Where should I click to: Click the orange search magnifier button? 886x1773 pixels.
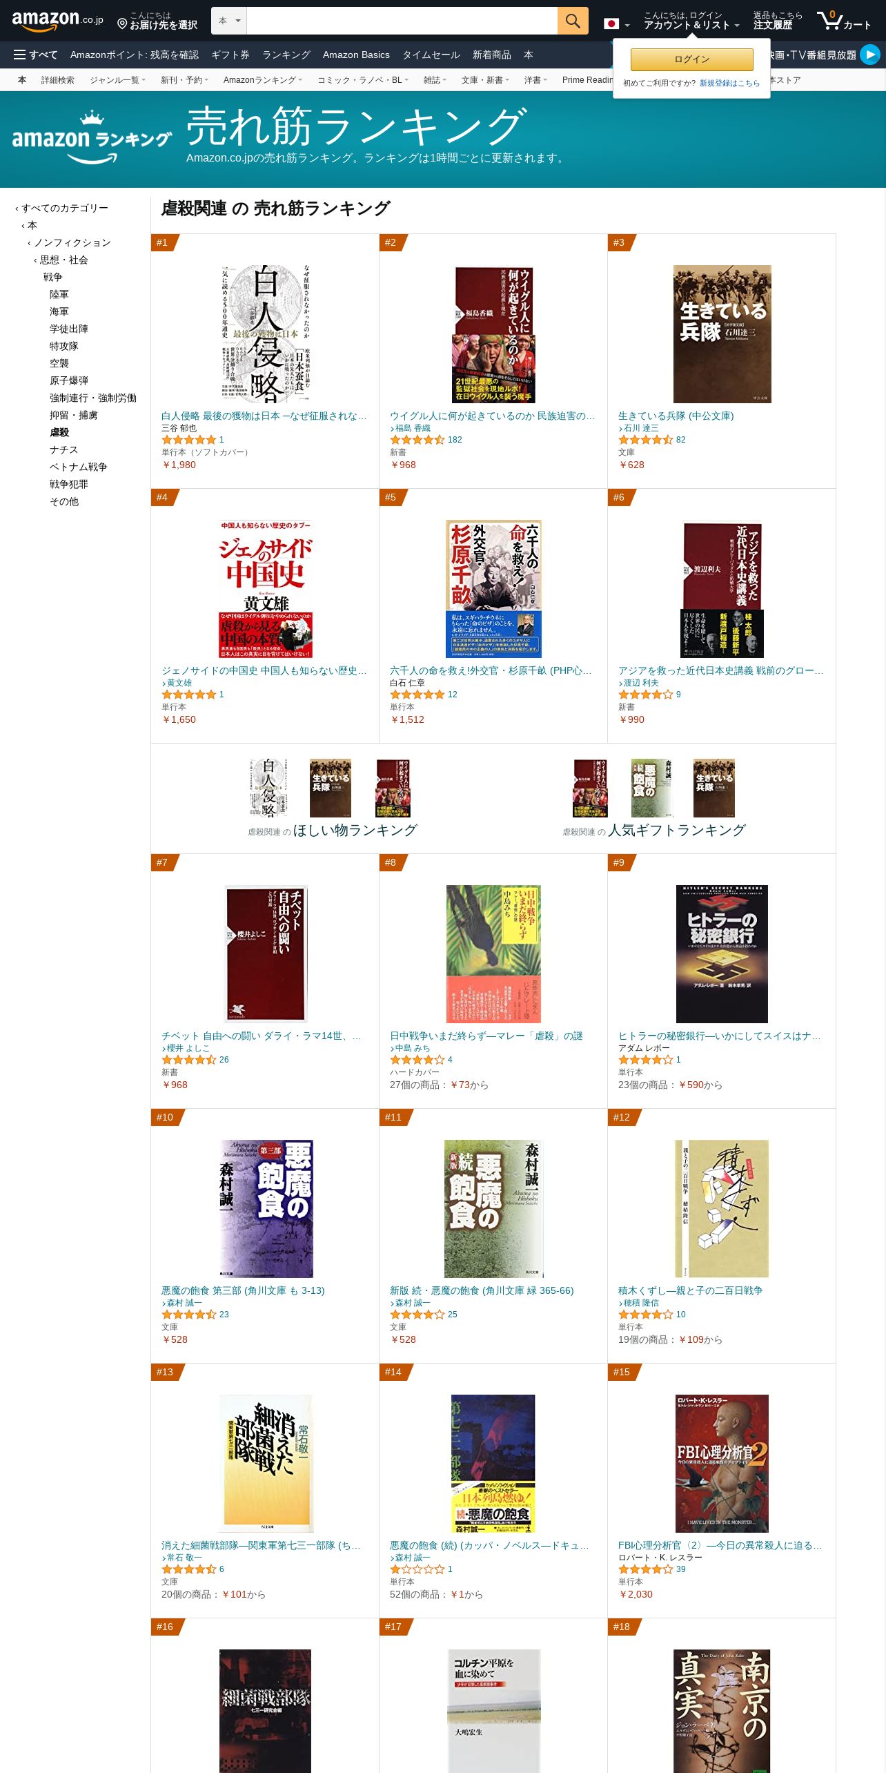573,21
